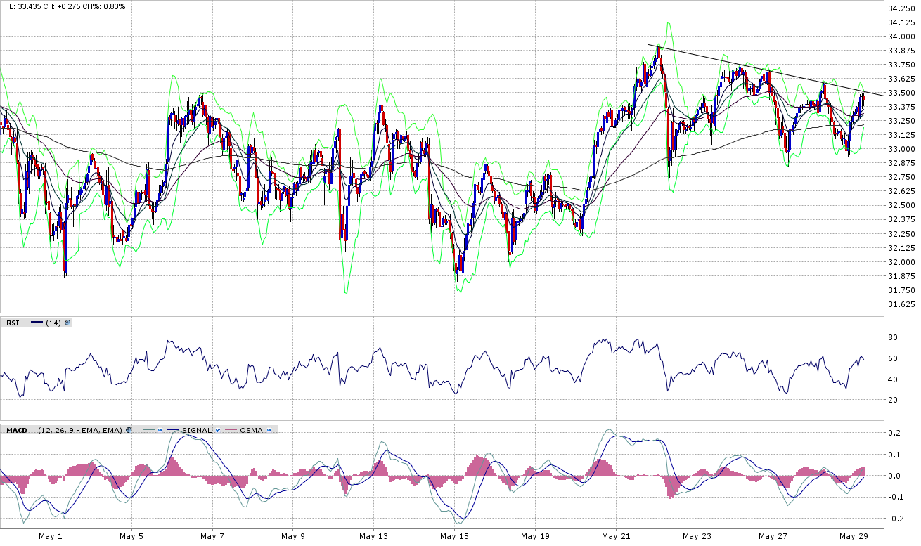Image resolution: width=921 pixels, height=546 pixels.
Task: Click the May 29 date on the time axis
Action: tap(852, 536)
